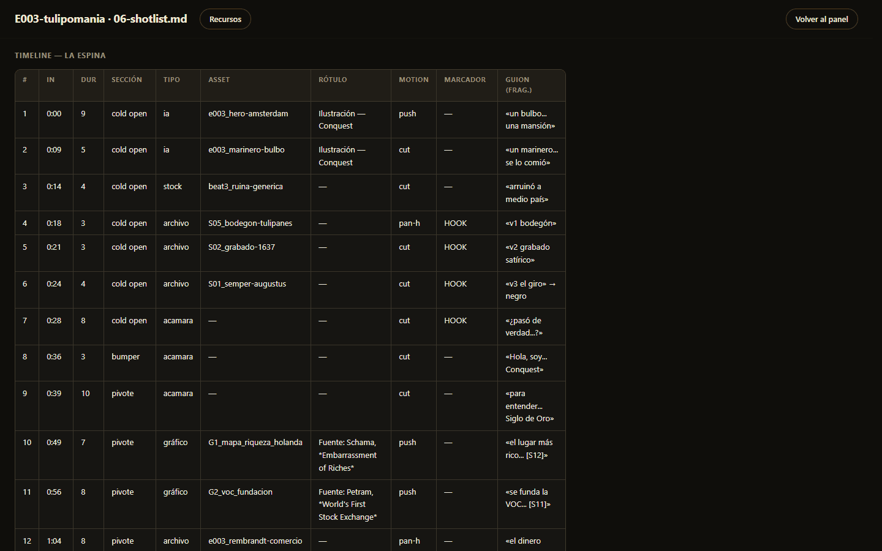Click the «v1 bodegón» script fragment
This screenshot has height=551, width=882.
[531, 223]
